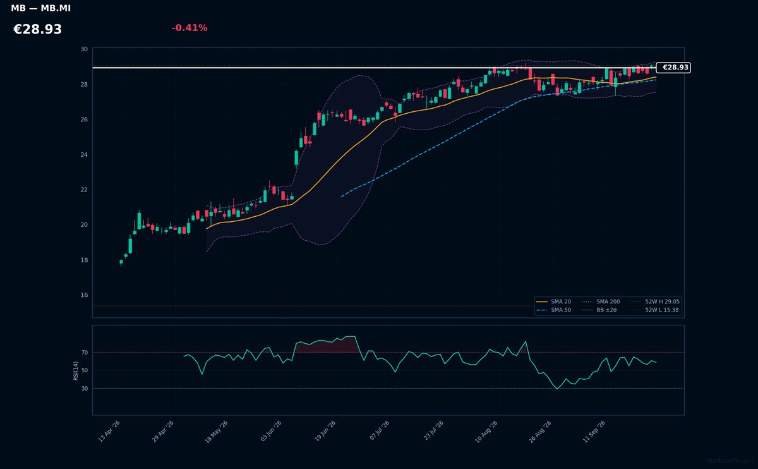This screenshot has height=469, width=758.
Task: Click the €28.93 tag on the current-price line
Action: click(x=673, y=68)
